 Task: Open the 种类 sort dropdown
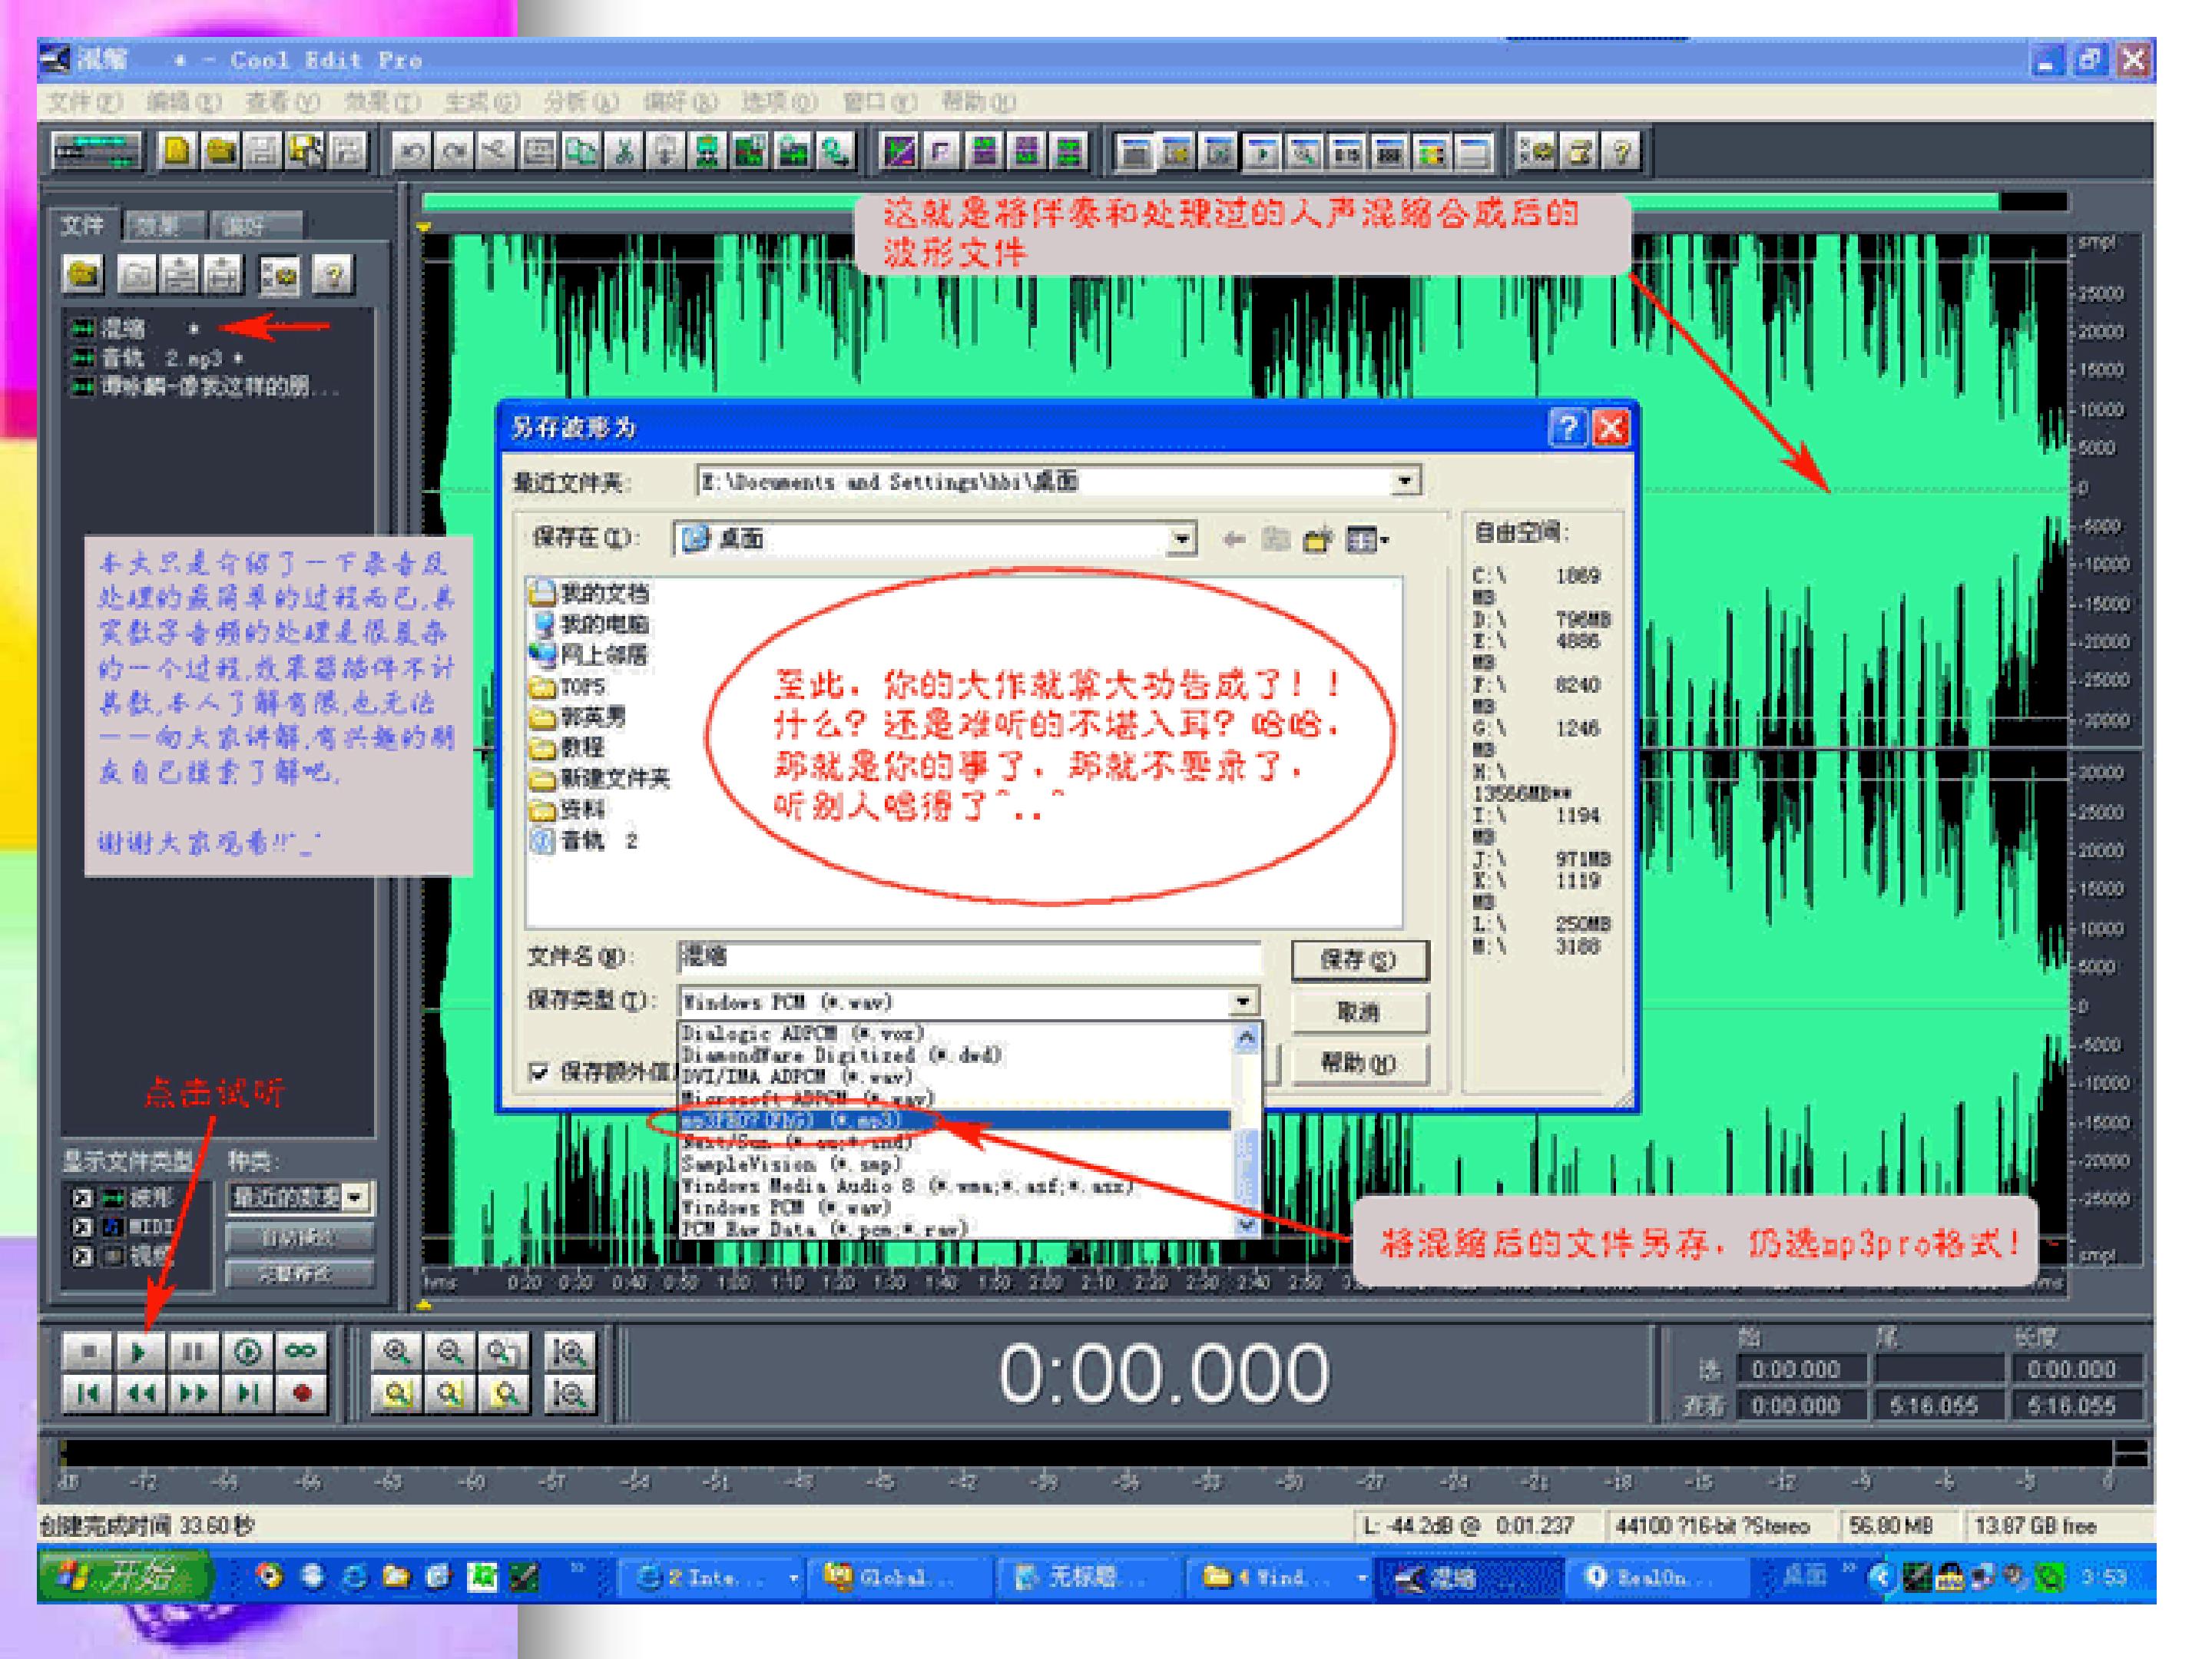click(x=354, y=1197)
